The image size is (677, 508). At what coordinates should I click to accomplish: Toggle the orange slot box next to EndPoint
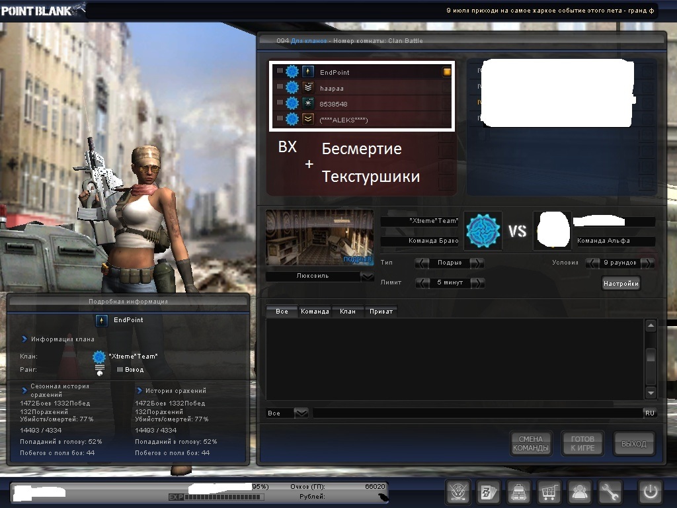pyautogui.click(x=447, y=72)
